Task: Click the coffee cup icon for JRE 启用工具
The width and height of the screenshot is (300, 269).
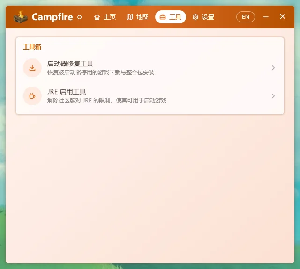Action: 32,96
